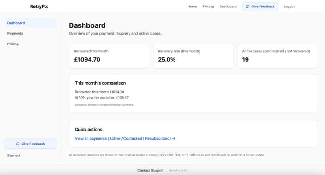This screenshot has width=325, height=175.
Task: Click the This month's comparison panel
Action: 193,94
